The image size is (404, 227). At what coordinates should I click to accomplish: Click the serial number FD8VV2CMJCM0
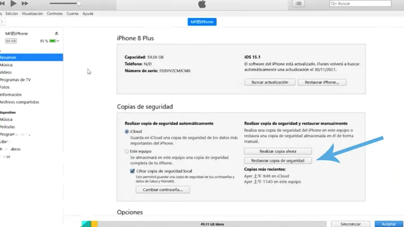pyautogui.click(x=175, y=71)
